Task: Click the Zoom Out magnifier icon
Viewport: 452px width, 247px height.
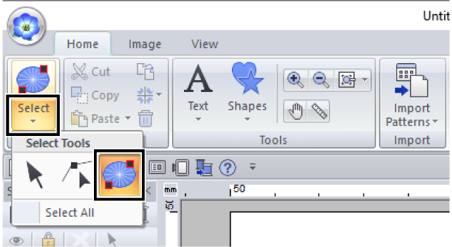Action: (321, 80)
